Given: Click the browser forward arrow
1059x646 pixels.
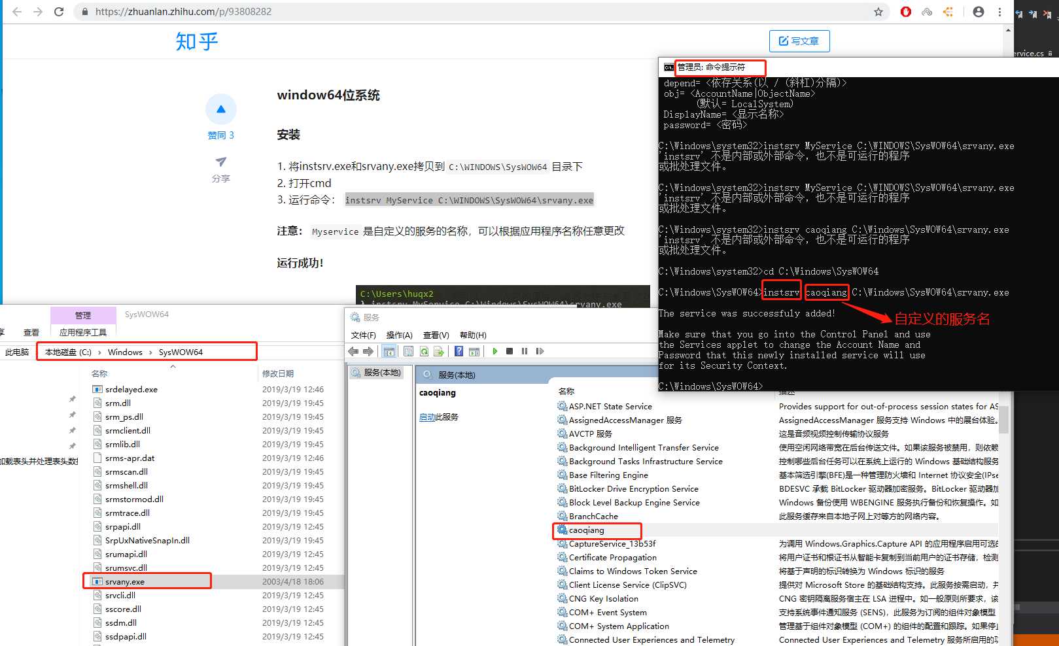Looking at the screenshot, I should [x=38, y=12].
